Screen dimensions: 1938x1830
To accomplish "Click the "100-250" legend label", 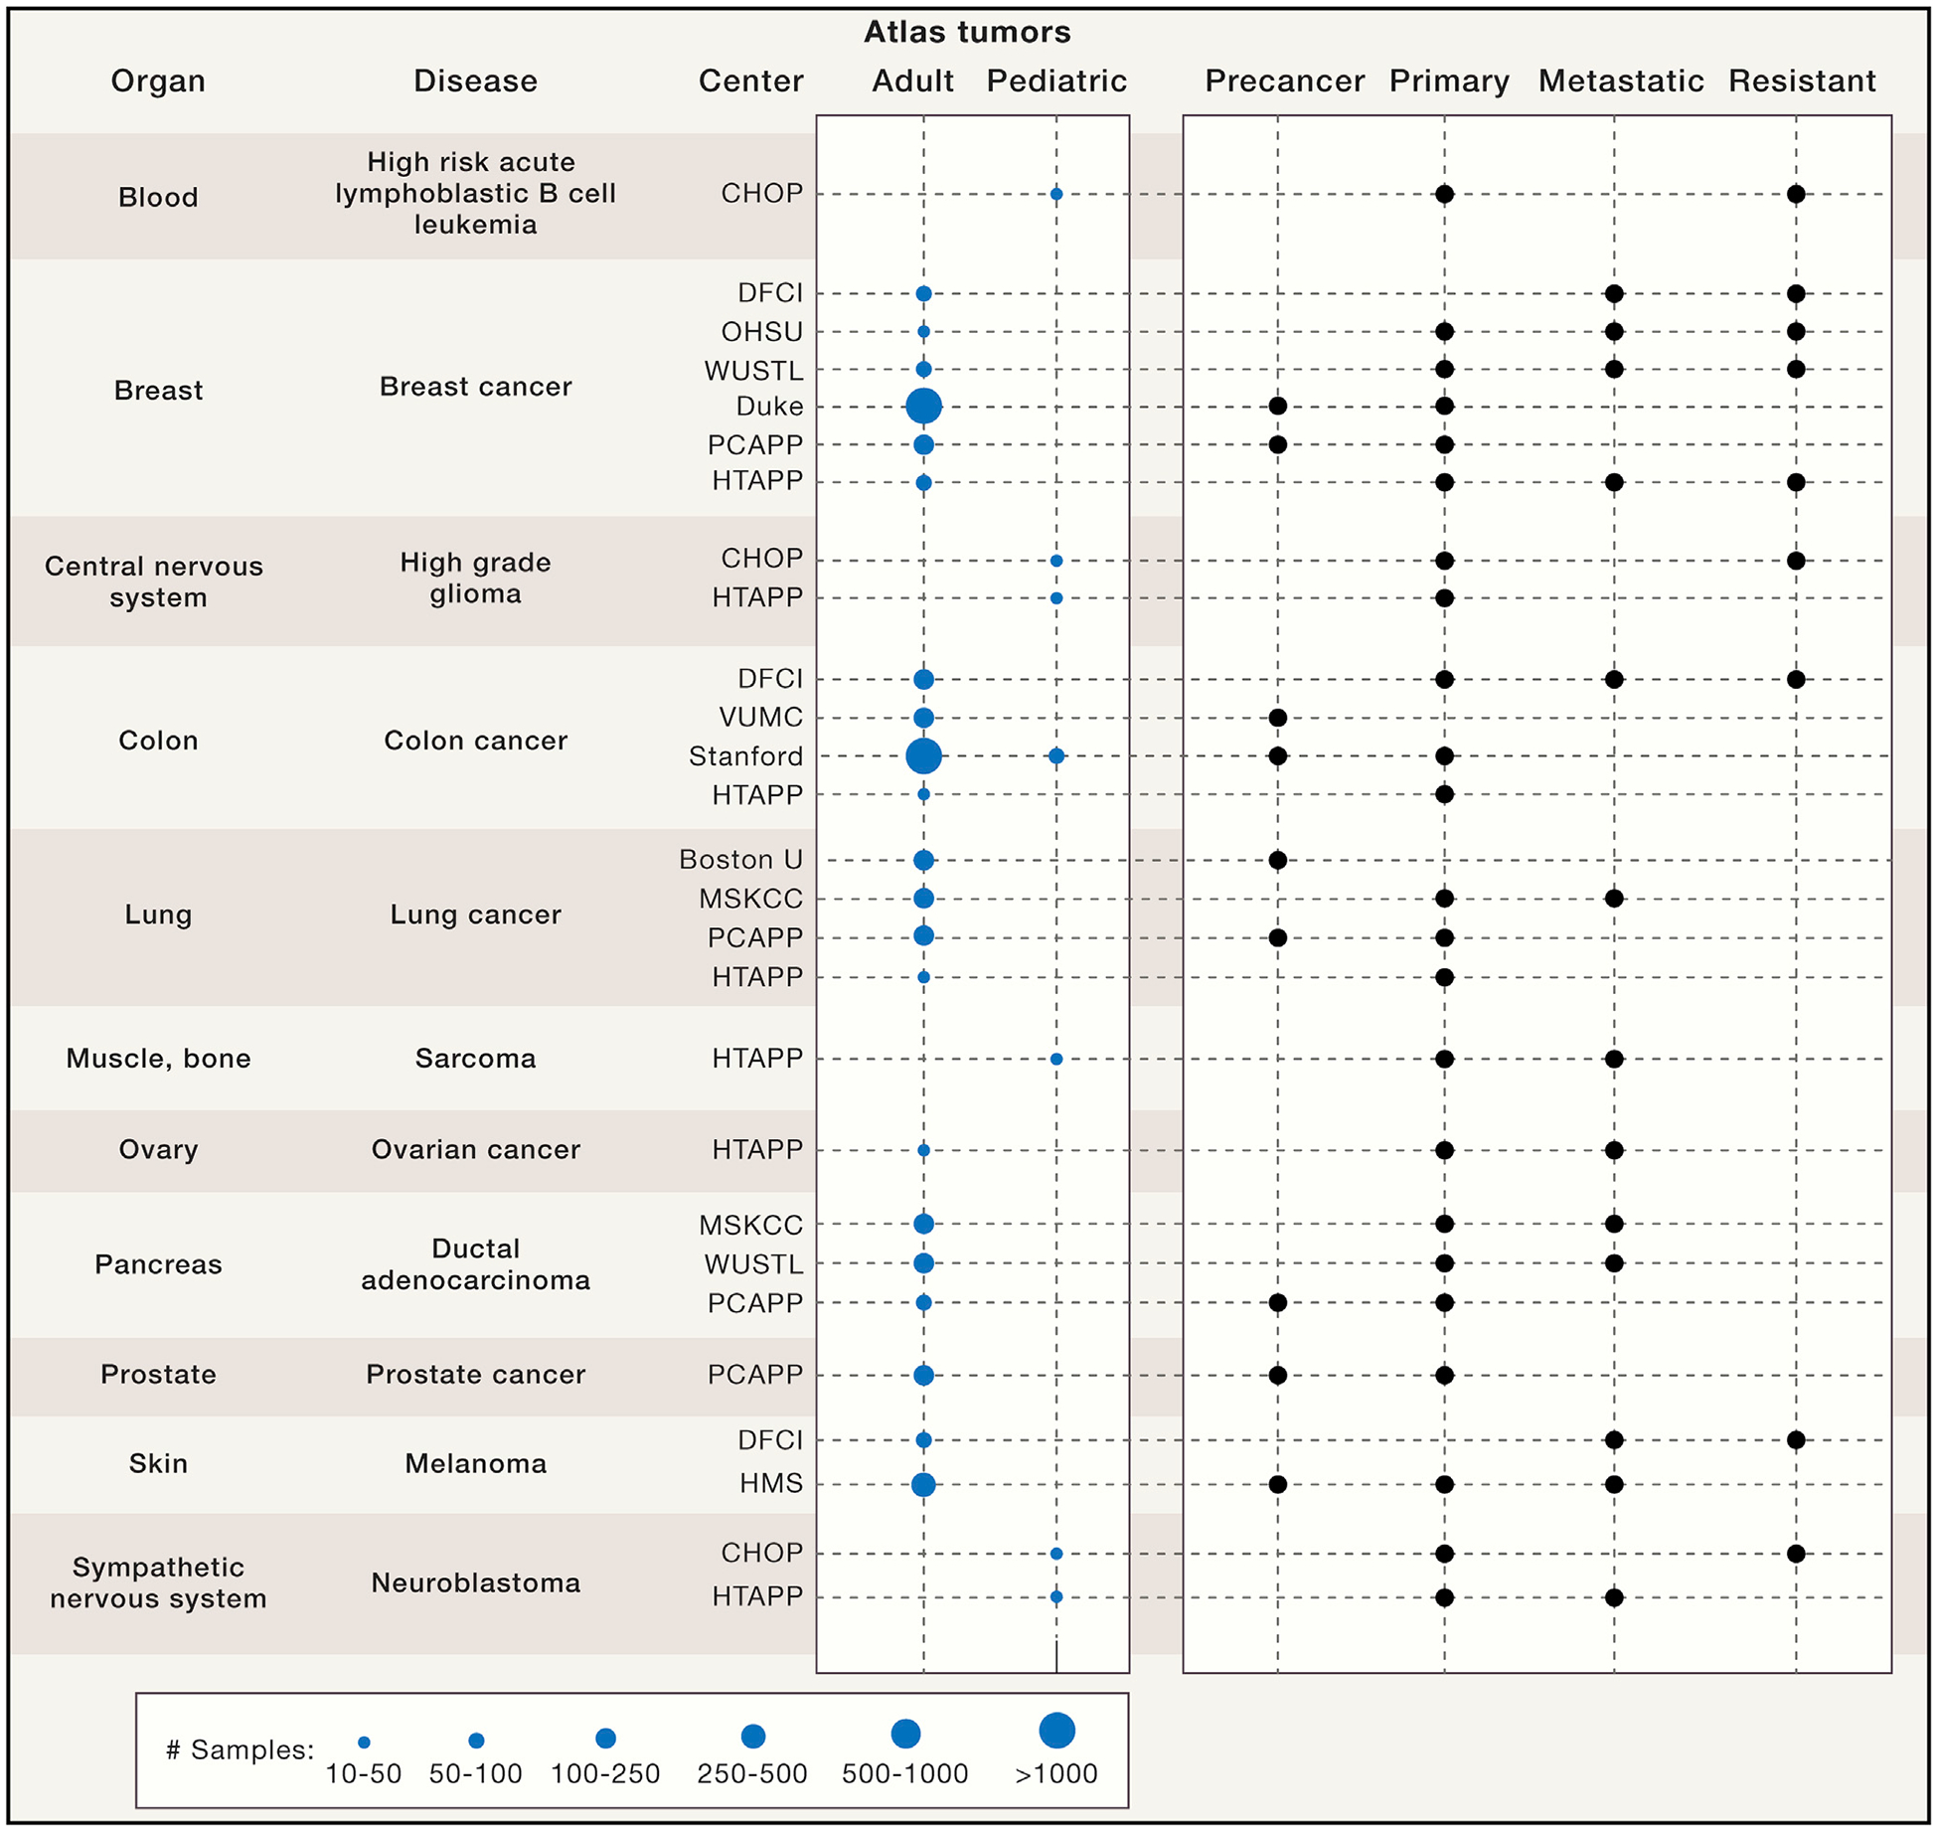I will click(605, 1773).
